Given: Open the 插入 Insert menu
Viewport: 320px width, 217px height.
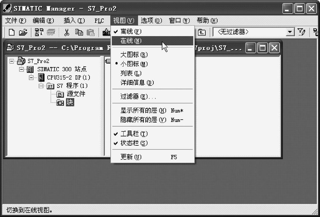Looking at the screenshot, I should pos(74,21).
